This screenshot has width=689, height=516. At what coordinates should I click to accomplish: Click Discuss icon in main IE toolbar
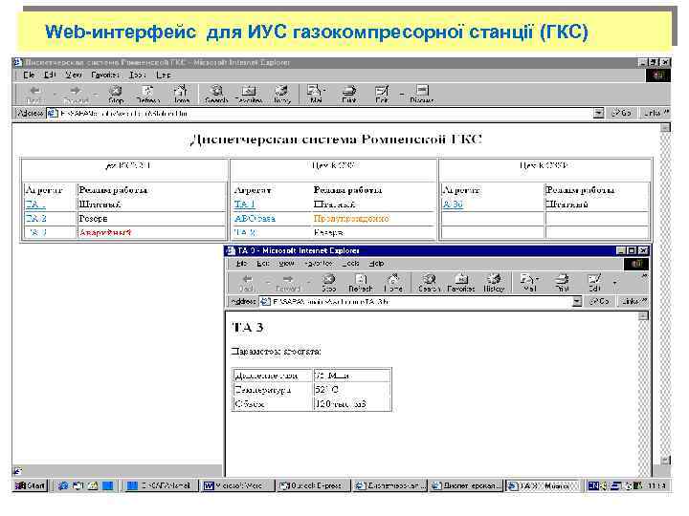[422, 94]
